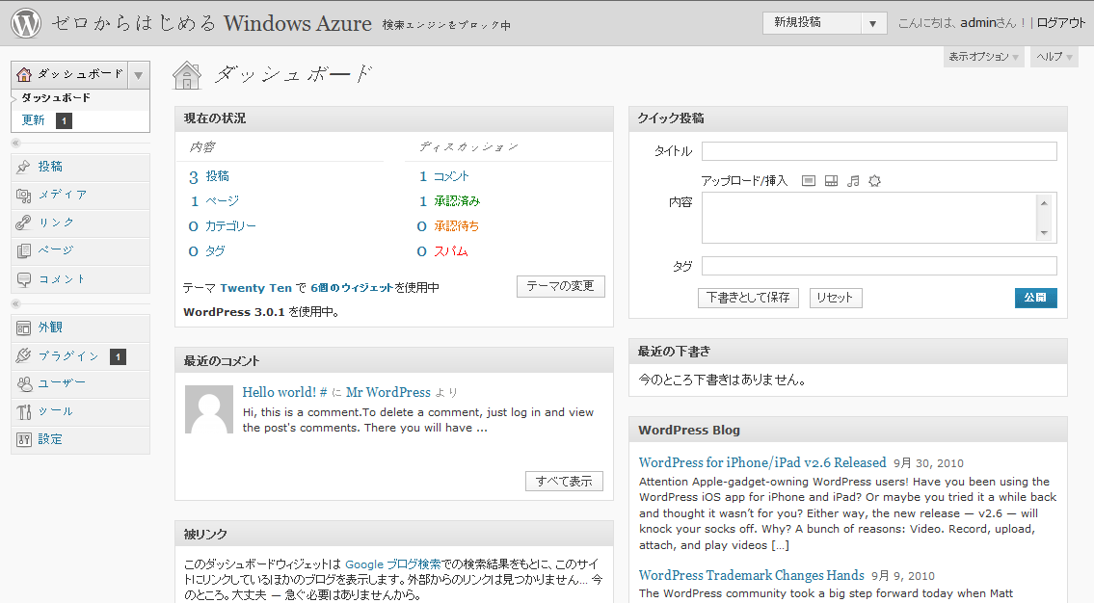The height and width of the screenshot is (603, 1094).
Task: Click the 内容 textarea scroll down arrow
Action: point(1044,233)
